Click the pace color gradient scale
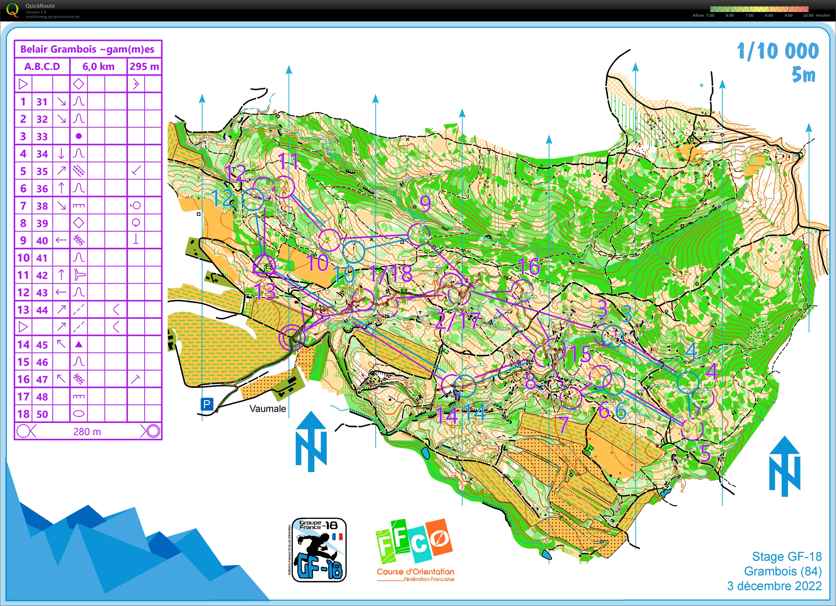Screen dimensions: 836x606 [x=759, y=9]
